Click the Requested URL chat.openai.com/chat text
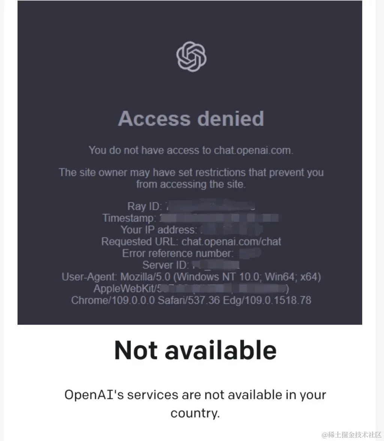Image resolution: width=384 pixels, height=441 pixels. [191, 241]
